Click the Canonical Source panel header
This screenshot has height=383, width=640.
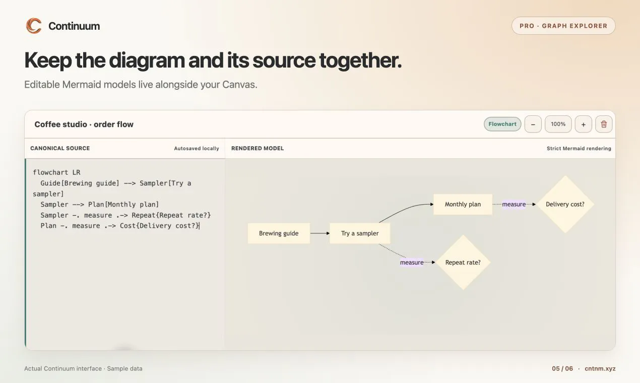point(60,148)
